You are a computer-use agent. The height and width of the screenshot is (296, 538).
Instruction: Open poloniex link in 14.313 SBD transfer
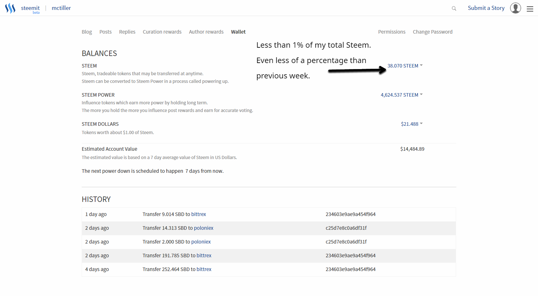tap(204, 228)
